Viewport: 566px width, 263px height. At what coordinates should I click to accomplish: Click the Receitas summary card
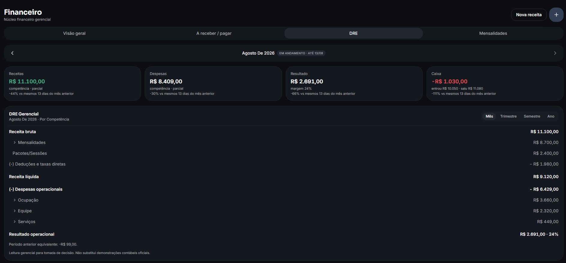pyautogui.click(x=72, y=84)
